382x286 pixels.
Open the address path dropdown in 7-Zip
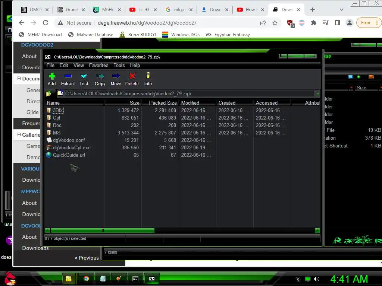tap(318, 94)
